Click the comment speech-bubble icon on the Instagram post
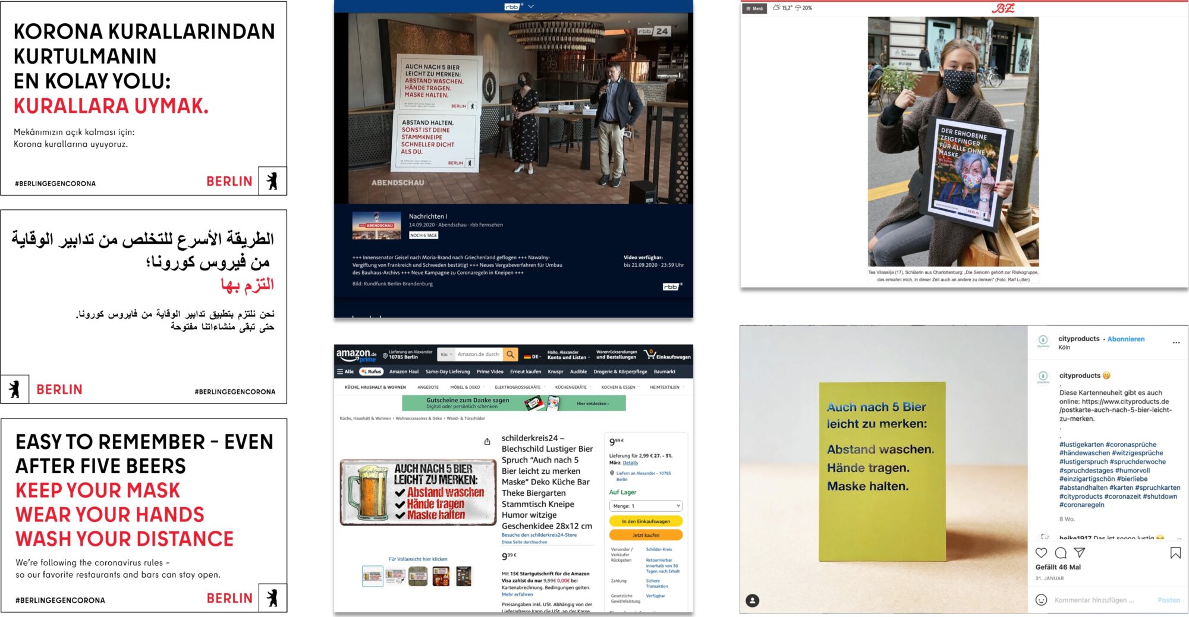 pos(1060,552)
